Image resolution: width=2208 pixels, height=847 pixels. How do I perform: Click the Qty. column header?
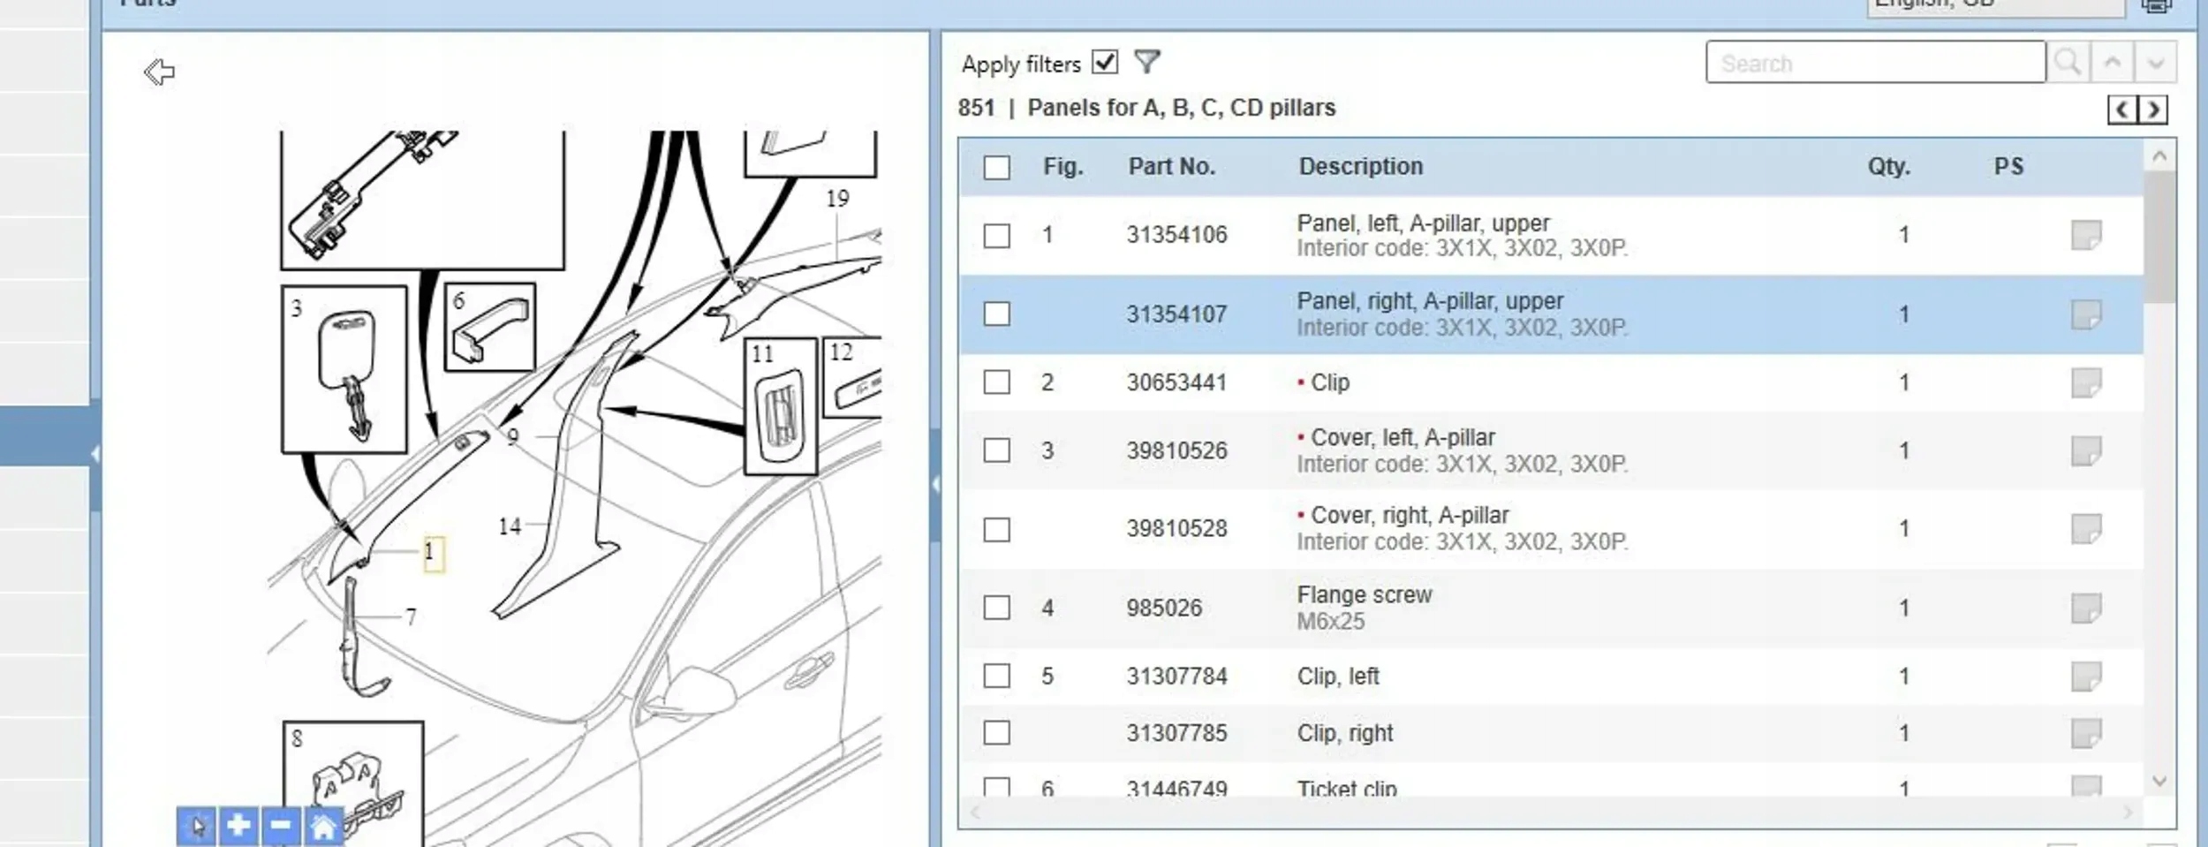tap(1888, 167)
